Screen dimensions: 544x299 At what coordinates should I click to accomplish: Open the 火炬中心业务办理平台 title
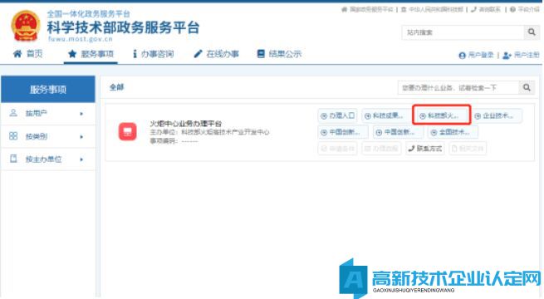[x=185, y=124]
